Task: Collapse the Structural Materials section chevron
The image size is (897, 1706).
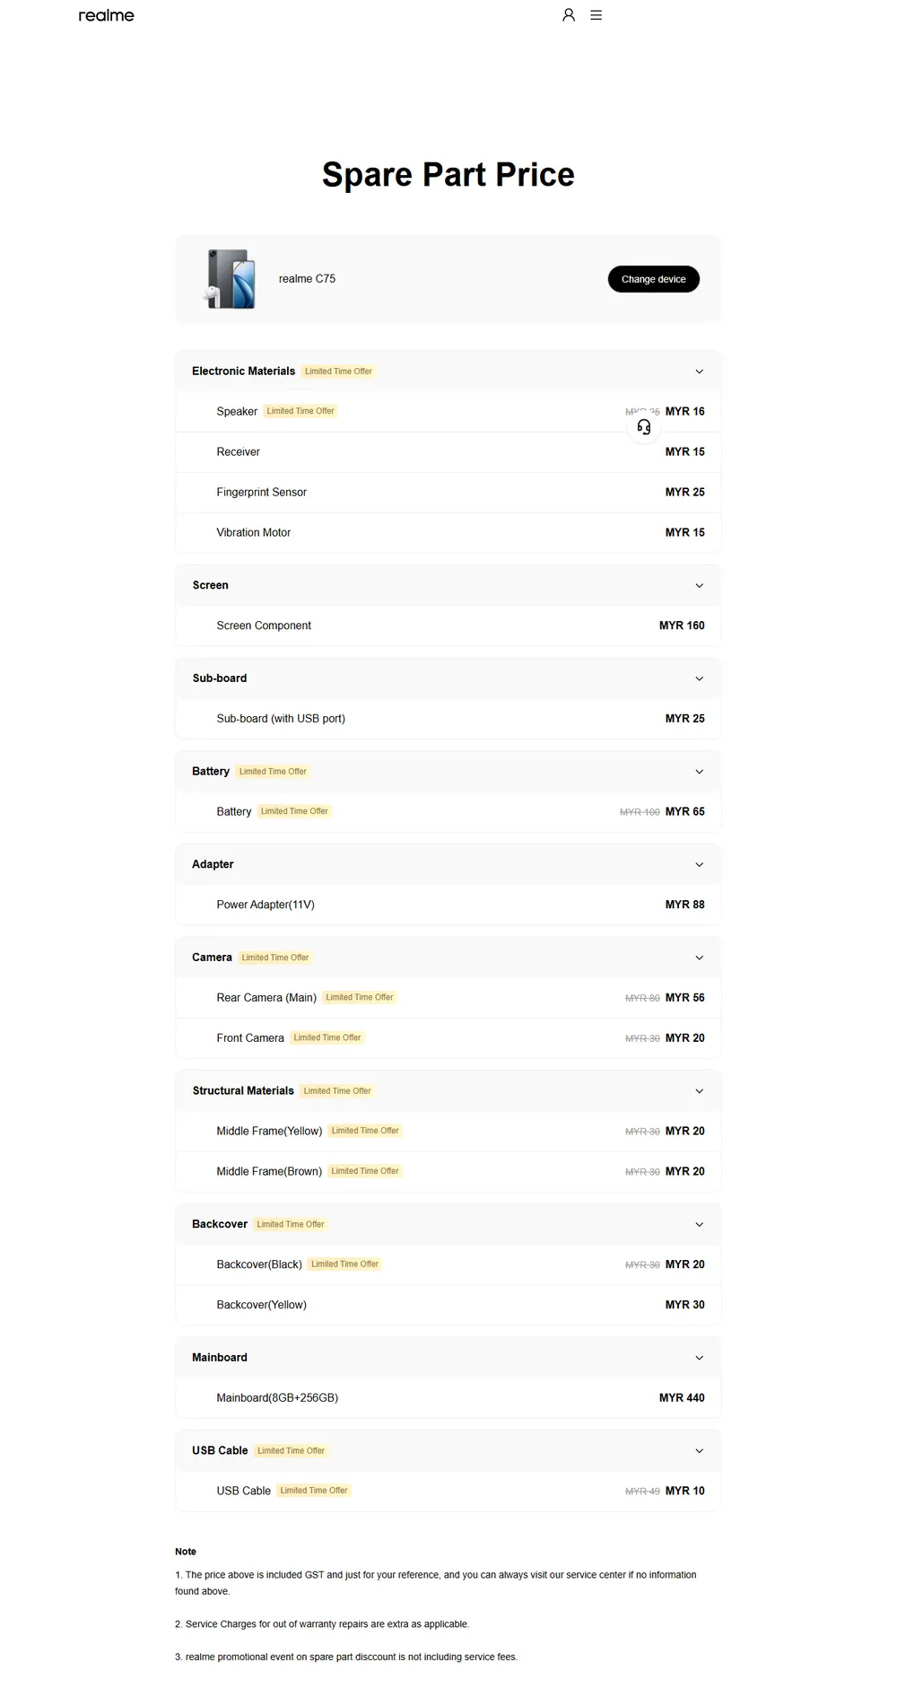Action: [700, 1091]
